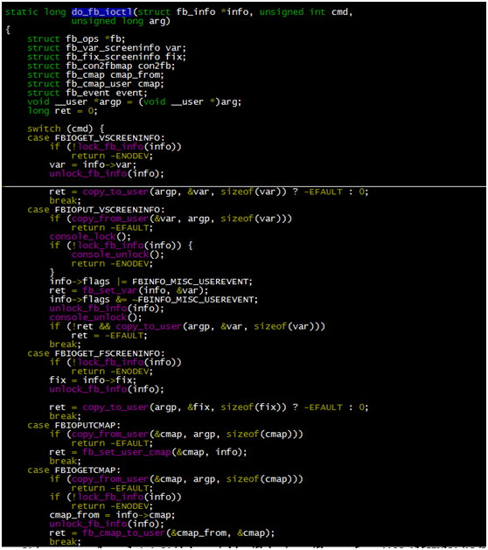Click the 'ret = fb_set_user_cmap(&cmap, info);' line
This screenshot has width=488, height=550.
click(x=148, y=452)
